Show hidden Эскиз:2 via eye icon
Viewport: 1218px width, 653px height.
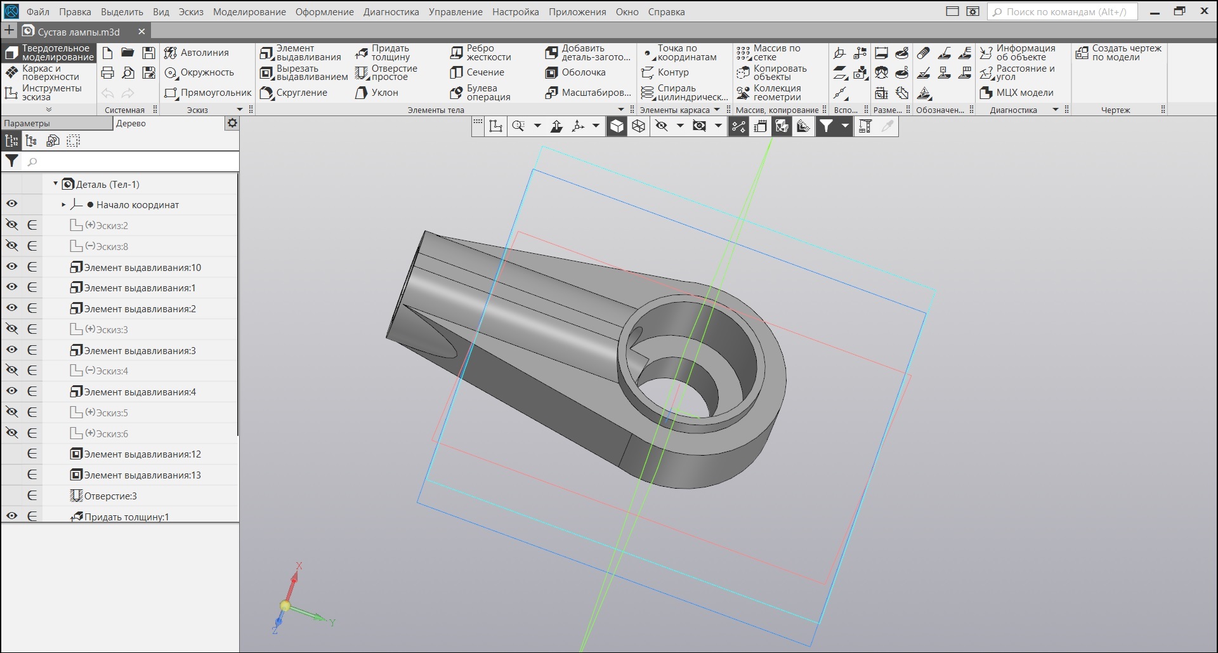click(11, 225)
